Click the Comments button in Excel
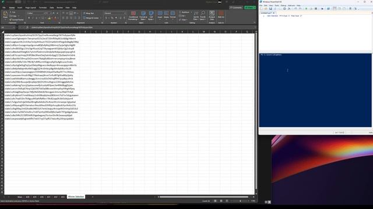 click(x=236, y=8)
